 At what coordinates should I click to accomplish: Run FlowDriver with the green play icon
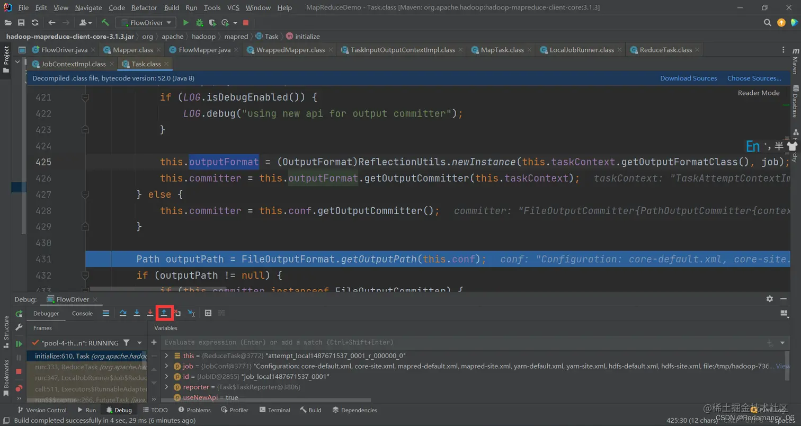pyautogui.click(x=185, y=23)
